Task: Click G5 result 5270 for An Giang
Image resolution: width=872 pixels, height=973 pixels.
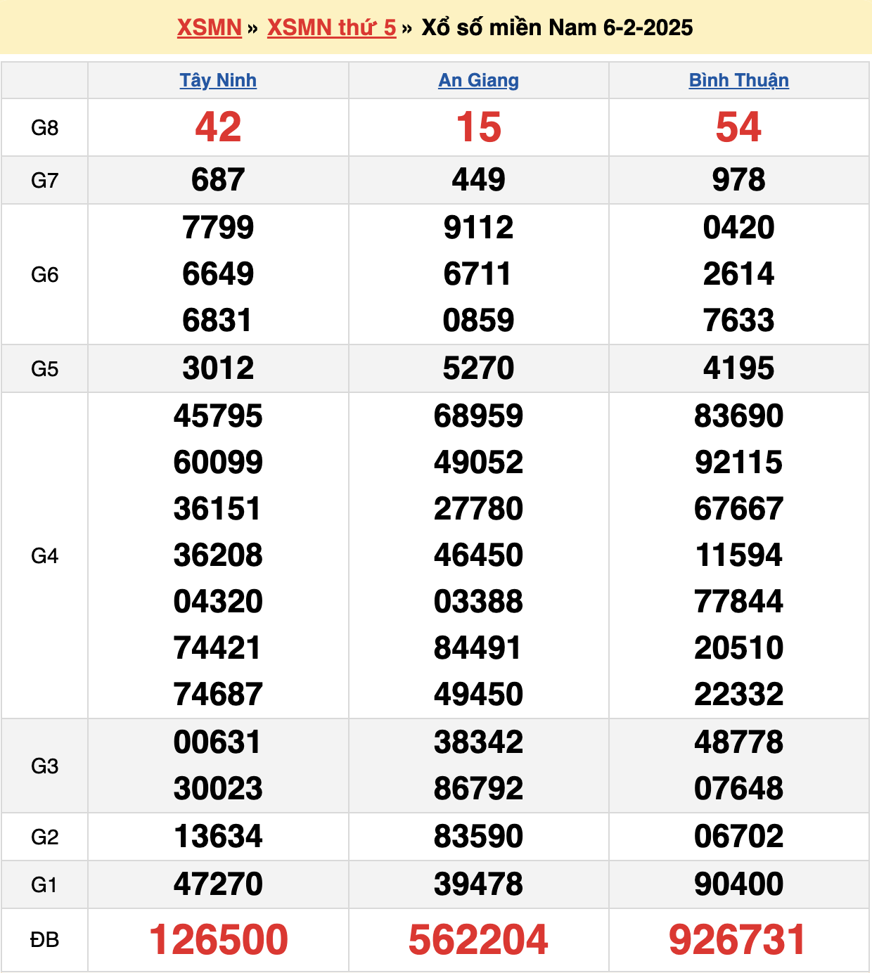Action: pyautogui.click(x=478, y=368)
